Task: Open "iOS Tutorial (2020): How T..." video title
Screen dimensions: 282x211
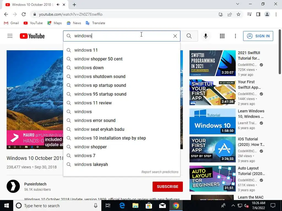Action: tap(251, 142)
